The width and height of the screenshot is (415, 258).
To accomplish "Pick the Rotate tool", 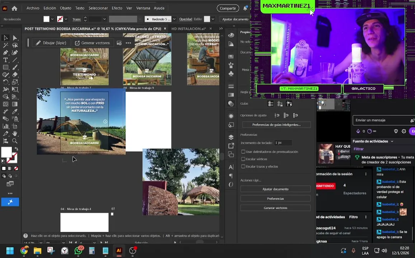I will 5,82.
